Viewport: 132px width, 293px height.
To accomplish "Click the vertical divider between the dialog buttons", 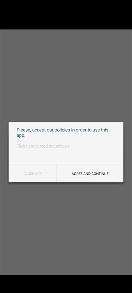I will click(57, 174).
